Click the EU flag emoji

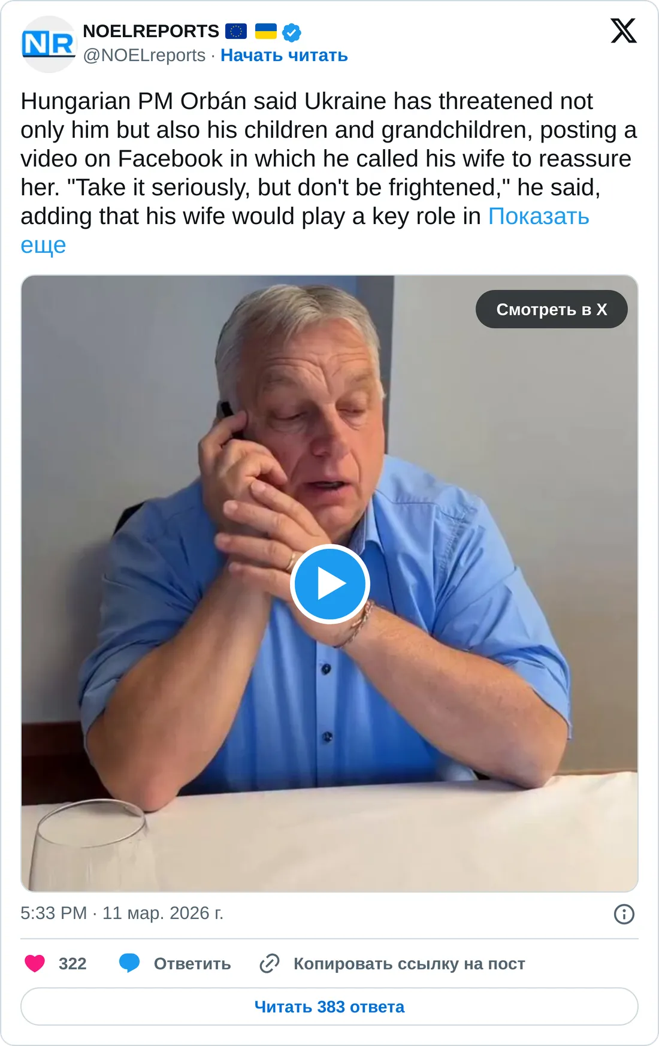pos(236,31)
